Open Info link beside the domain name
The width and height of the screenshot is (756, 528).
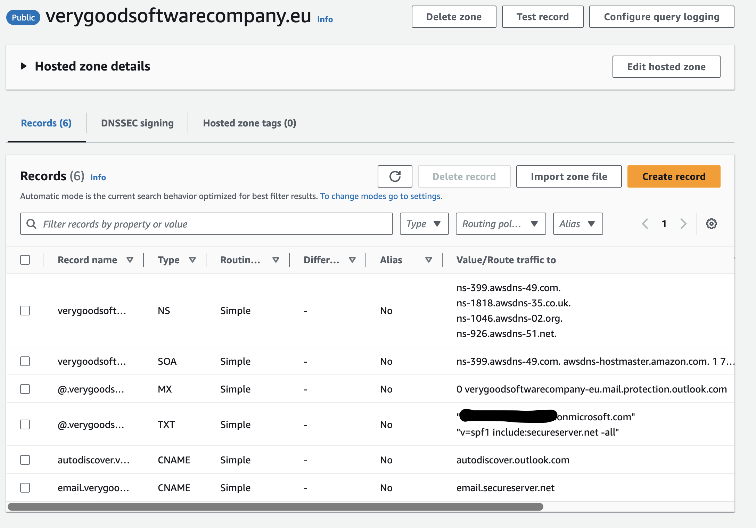(x=325, y=19)
